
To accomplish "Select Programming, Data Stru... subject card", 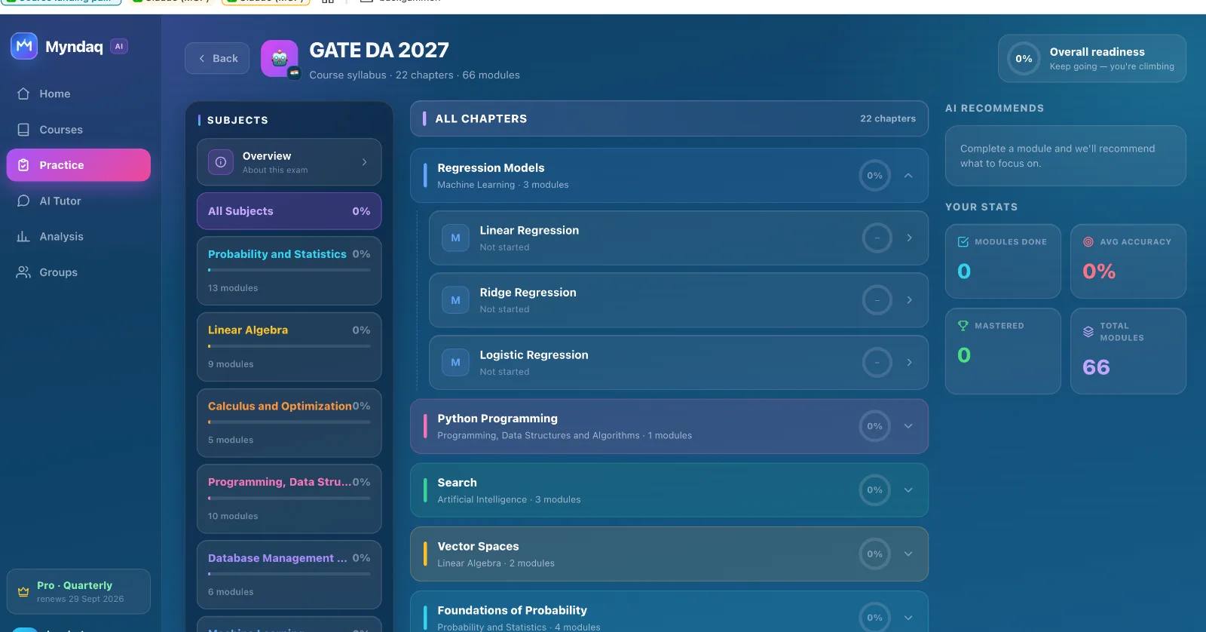I will point(289,499).
